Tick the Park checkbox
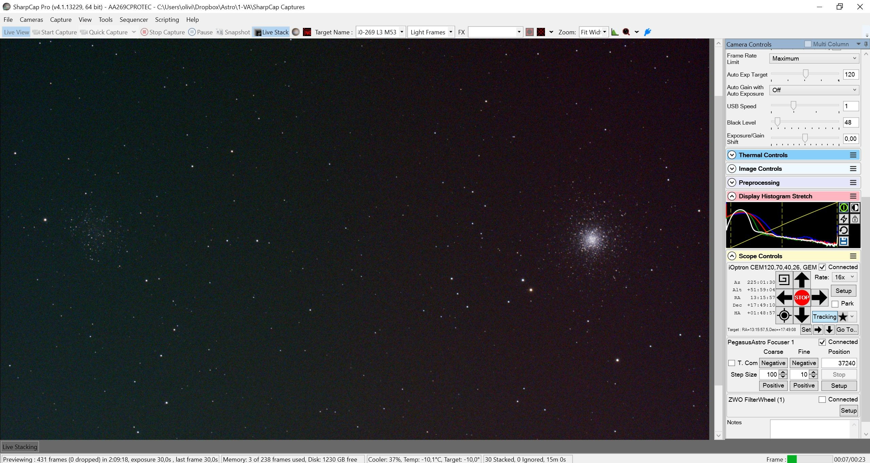This screenshot has height=463, width=870. tap(835, 304)
